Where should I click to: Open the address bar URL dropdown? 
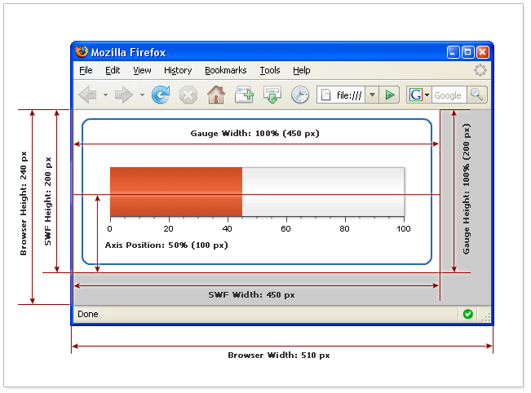[372, 95]
